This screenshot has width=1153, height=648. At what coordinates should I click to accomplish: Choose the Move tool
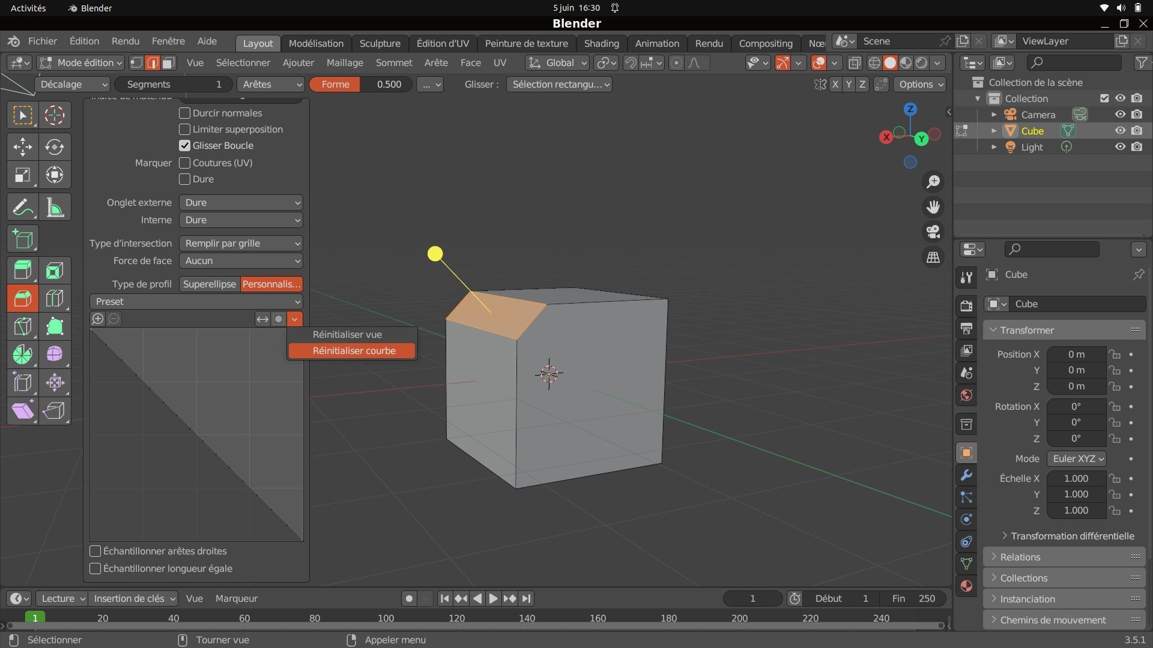point(22,147)
